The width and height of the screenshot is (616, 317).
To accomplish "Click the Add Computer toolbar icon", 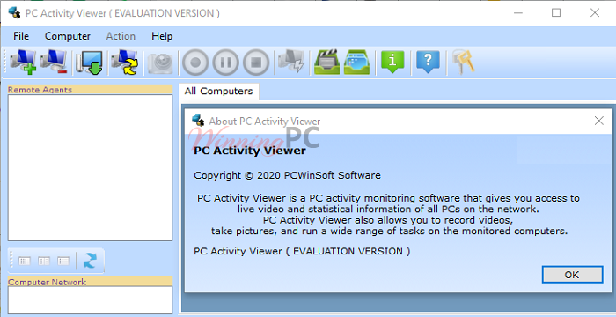I will 23,63.
